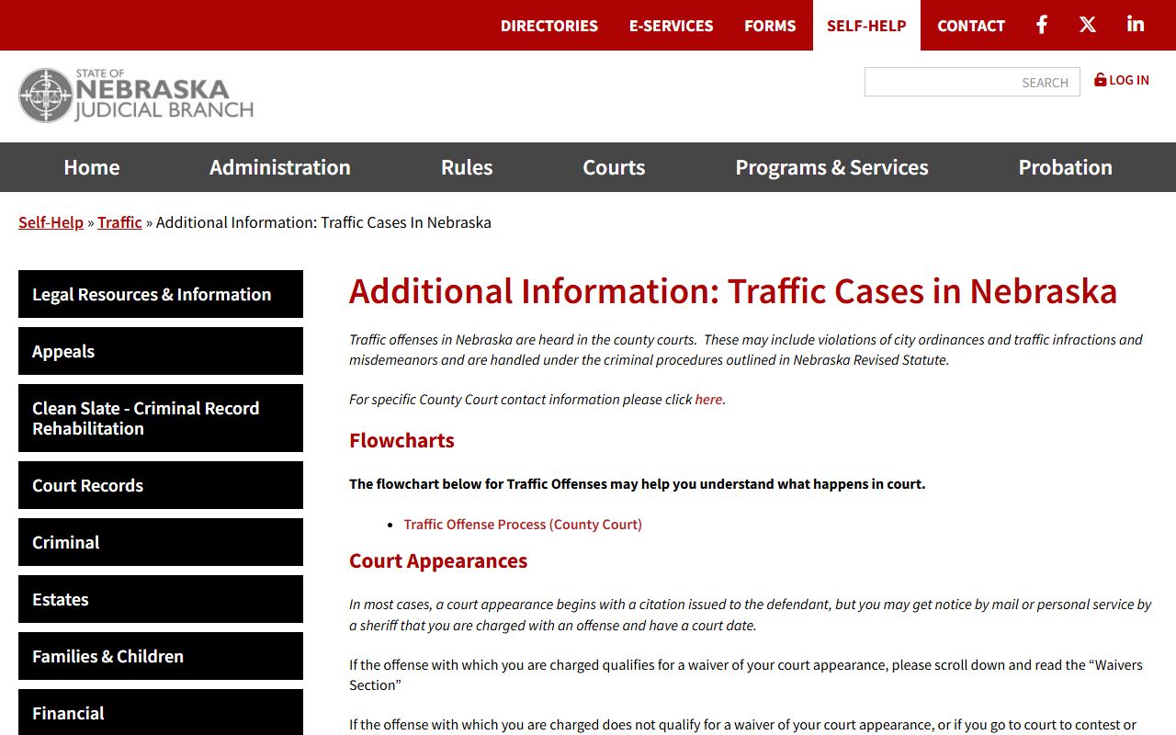Click the LOG IN lock link
The width and height of the screenshot is (1176, 735).
(1122, 80)
